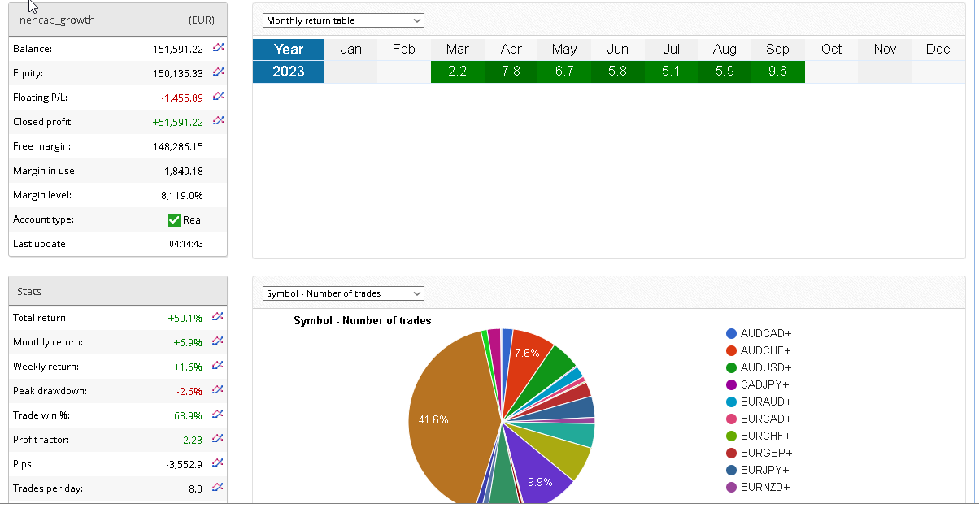The width and height of the screenshot is (979, 508).
Task: Select the Sep column header
Action: 777,50
